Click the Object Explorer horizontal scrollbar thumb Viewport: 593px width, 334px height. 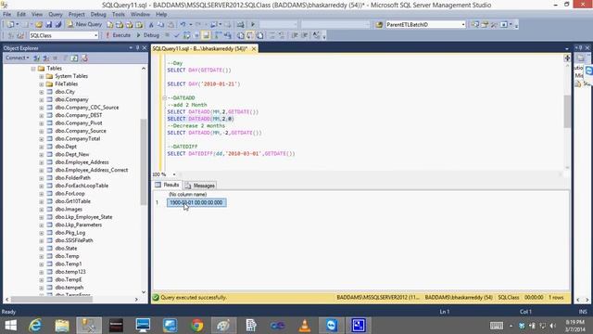[52, 299]
